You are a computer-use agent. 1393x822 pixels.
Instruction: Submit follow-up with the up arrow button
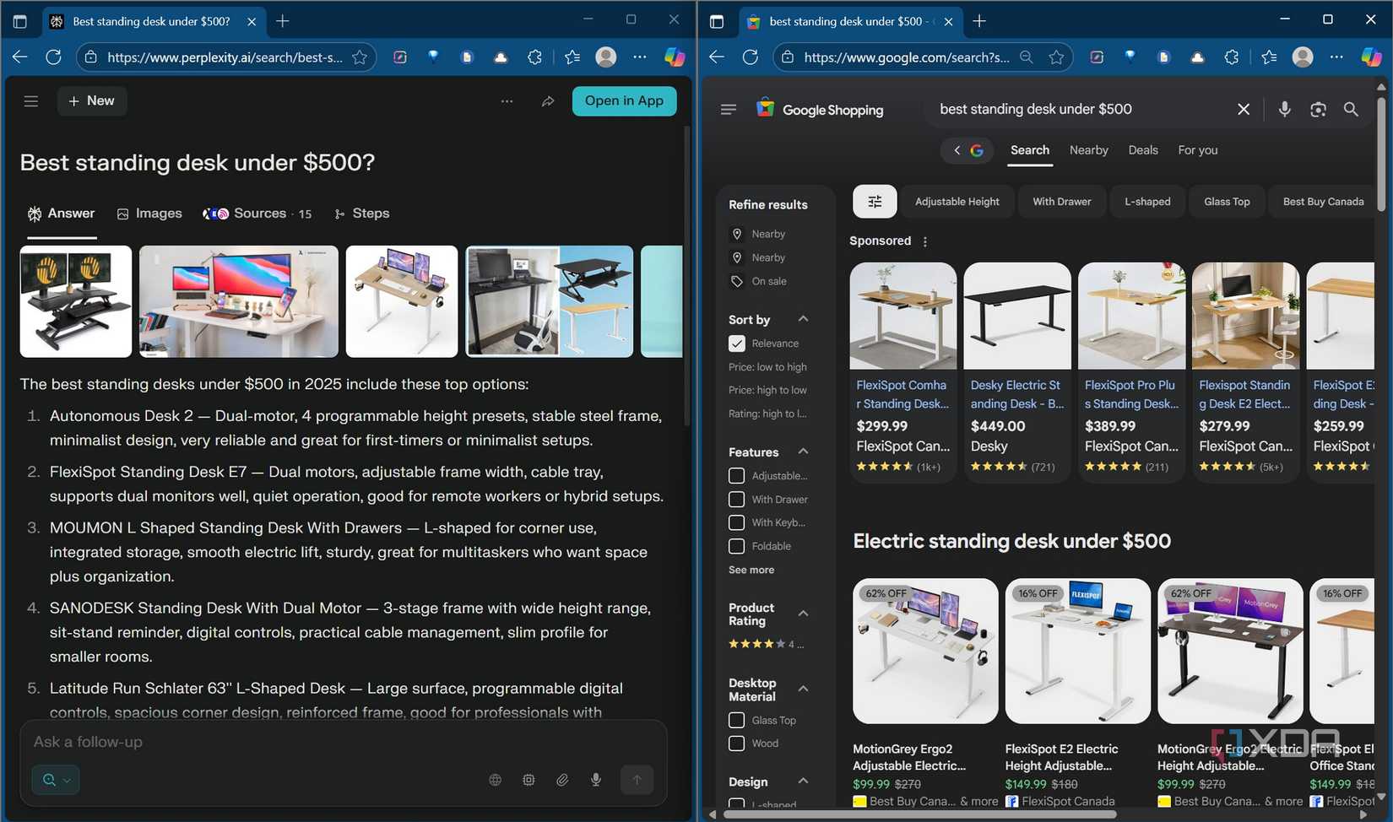(x=637, y=780)
